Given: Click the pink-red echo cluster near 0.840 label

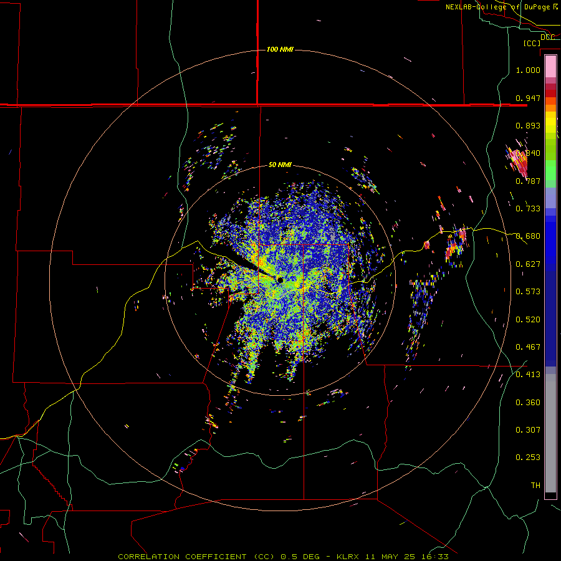Looking at the screenshot, I should 519,160.
